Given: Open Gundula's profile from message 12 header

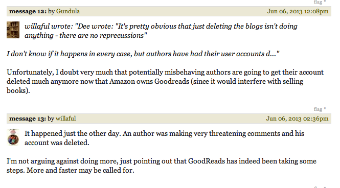Looking at the screenshot, I should point(68,11).
